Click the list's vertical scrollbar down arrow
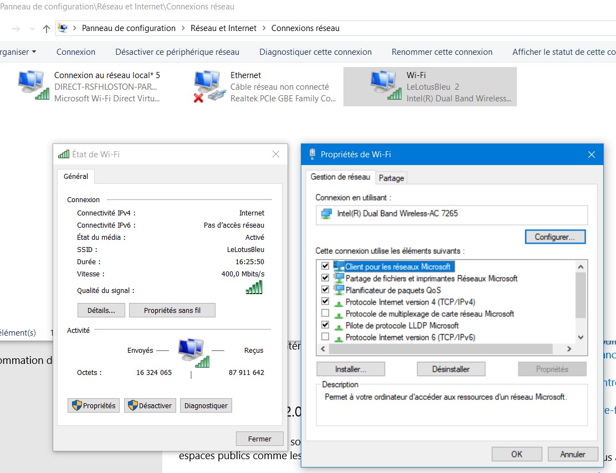 point(581,337)
